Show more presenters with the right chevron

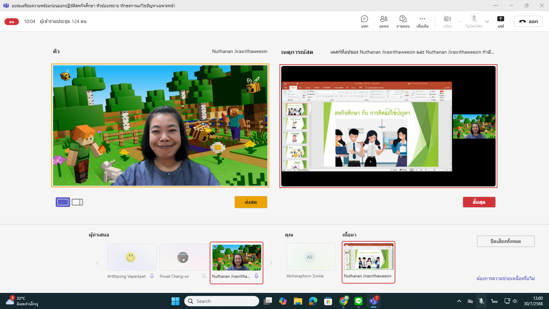[271, 263]
